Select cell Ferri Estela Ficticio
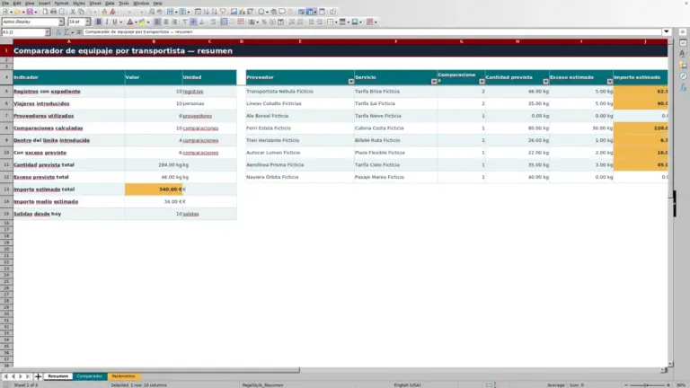The width and height of the screenshot is (690, 388). (300, 128)
